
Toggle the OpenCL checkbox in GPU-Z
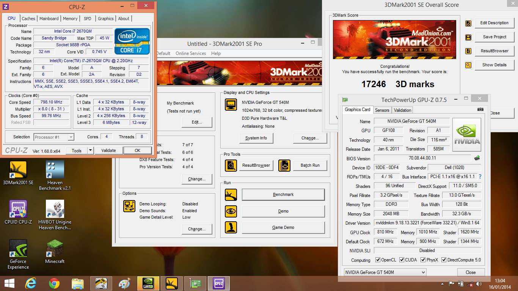point(378,260)
